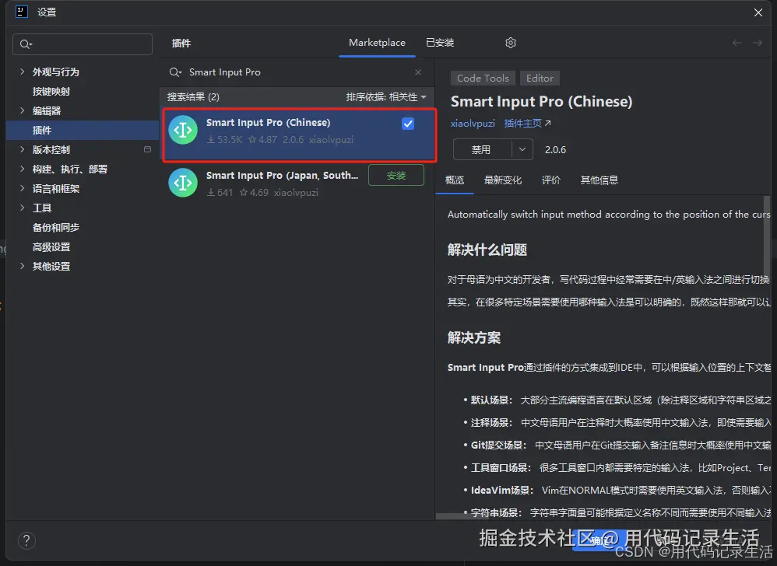Viewport: 777px width, 566px height.
Task: Navigate forward with right arrow
Action: coord(758,43)
